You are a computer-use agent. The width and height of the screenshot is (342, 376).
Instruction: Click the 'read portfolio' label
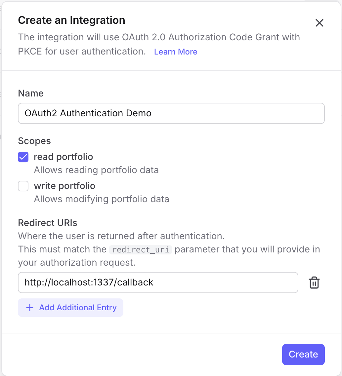click(x=64, y=157)
